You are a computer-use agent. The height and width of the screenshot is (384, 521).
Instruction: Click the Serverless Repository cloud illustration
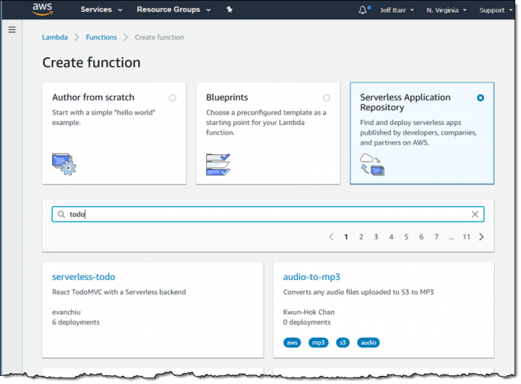tap(372, 164)
